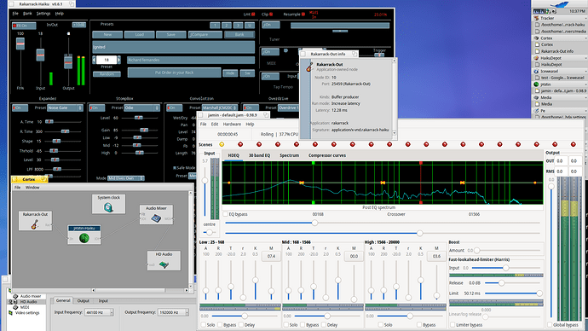Select the Rakarrack-Out guitar node icon in Cortex
The height and width of the screenshot is (331, 588).
[x=34, y=224]
